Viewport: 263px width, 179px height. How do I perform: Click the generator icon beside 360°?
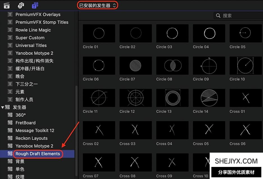tap(10, 115)
